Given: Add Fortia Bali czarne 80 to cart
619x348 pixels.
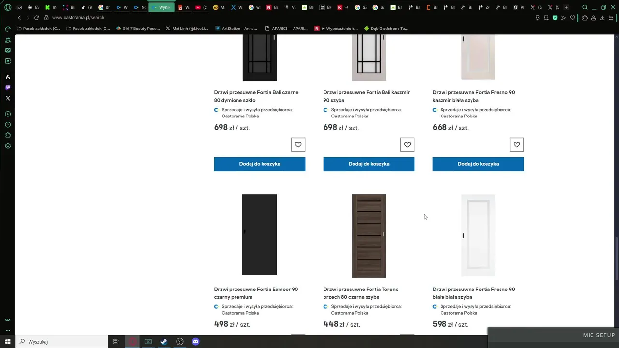Looking at the screenshot, I should 260,164.
